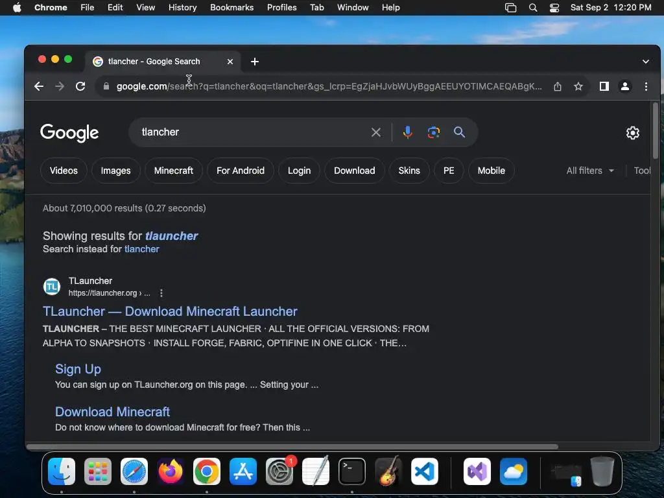Open Visual Studio from the Dock
Screen dimensions: 664x498
[477, 471]
